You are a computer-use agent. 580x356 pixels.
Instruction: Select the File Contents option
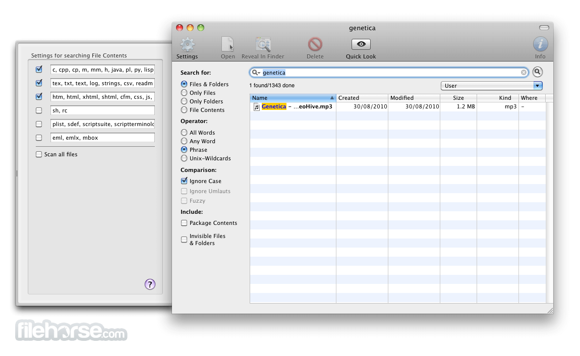click(184, 109)
